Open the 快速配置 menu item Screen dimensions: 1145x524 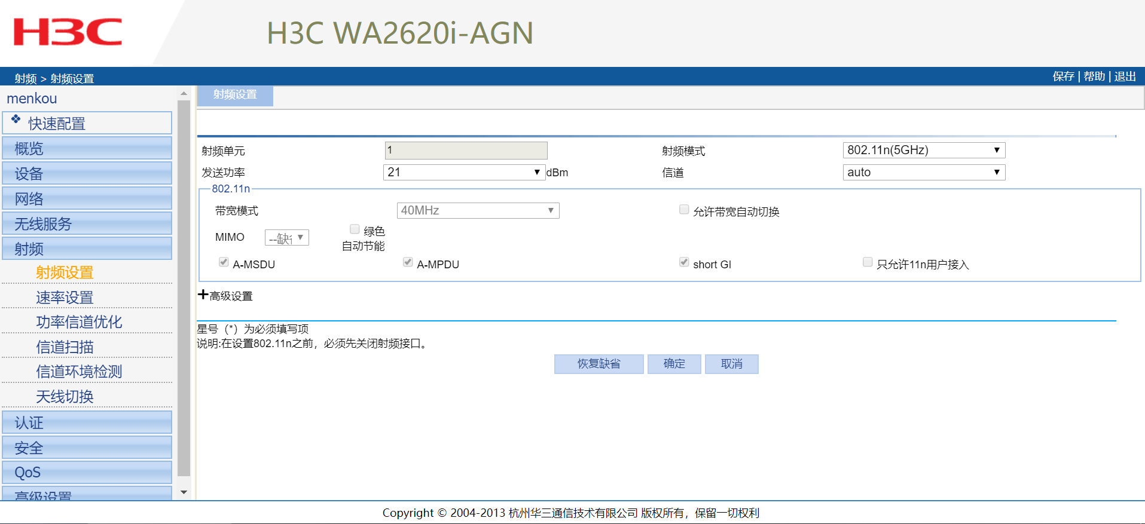click(87, 123)
